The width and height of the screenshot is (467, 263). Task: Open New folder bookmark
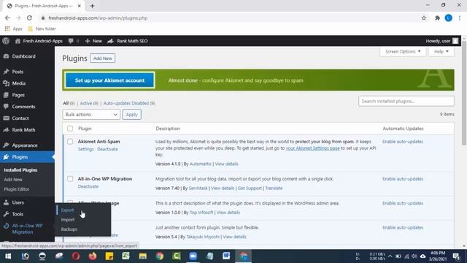click(x=42, y=28)
